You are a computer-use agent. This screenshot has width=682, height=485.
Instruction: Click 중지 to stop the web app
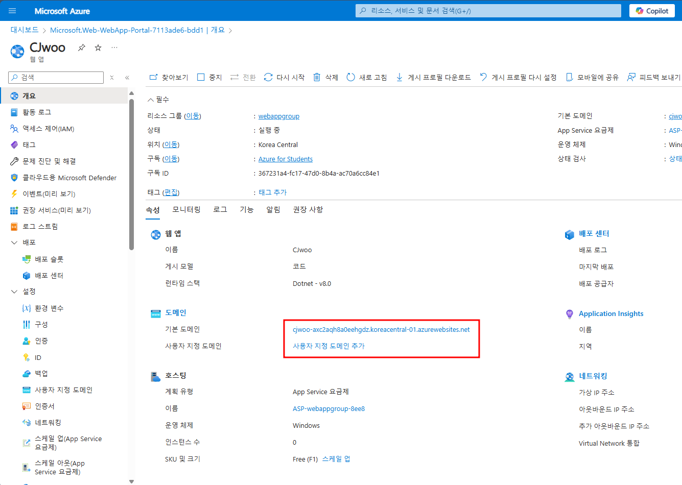pos(209,78)
